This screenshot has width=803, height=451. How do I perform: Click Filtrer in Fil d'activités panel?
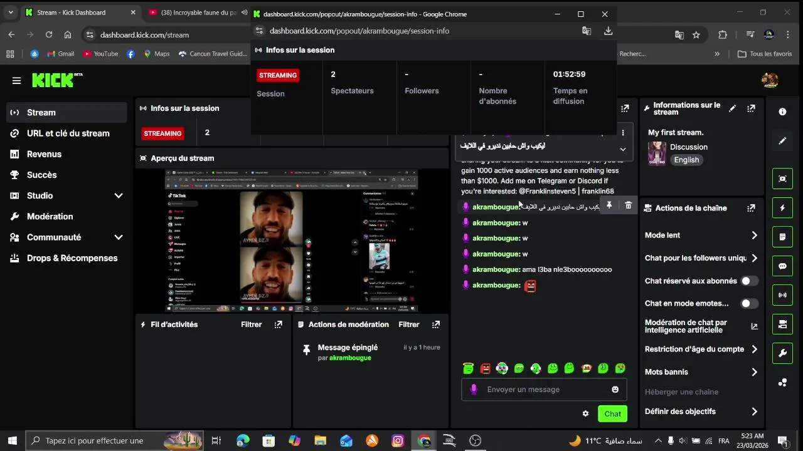click(x=252, y=324)
